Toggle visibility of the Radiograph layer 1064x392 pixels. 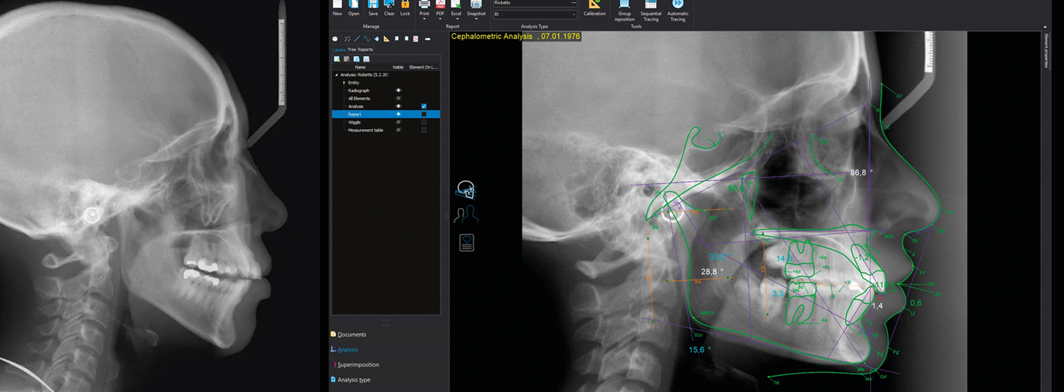(x=398, y=90)
